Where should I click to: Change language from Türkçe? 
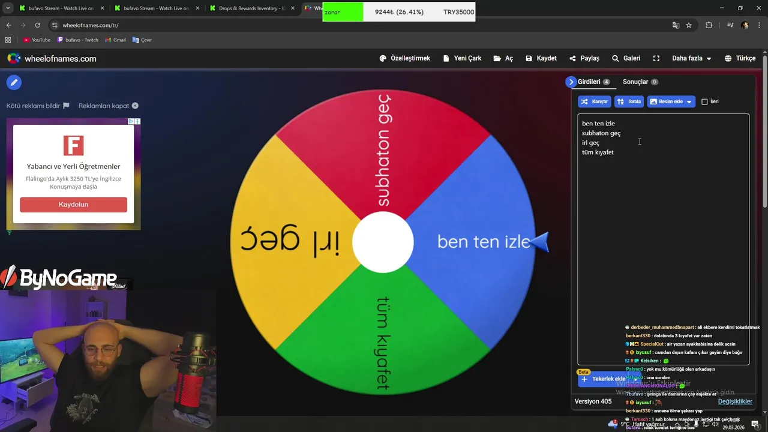click(x=740, y=58)
